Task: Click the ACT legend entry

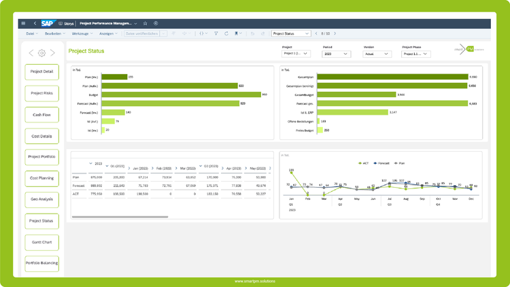Action: coord(363,163)
